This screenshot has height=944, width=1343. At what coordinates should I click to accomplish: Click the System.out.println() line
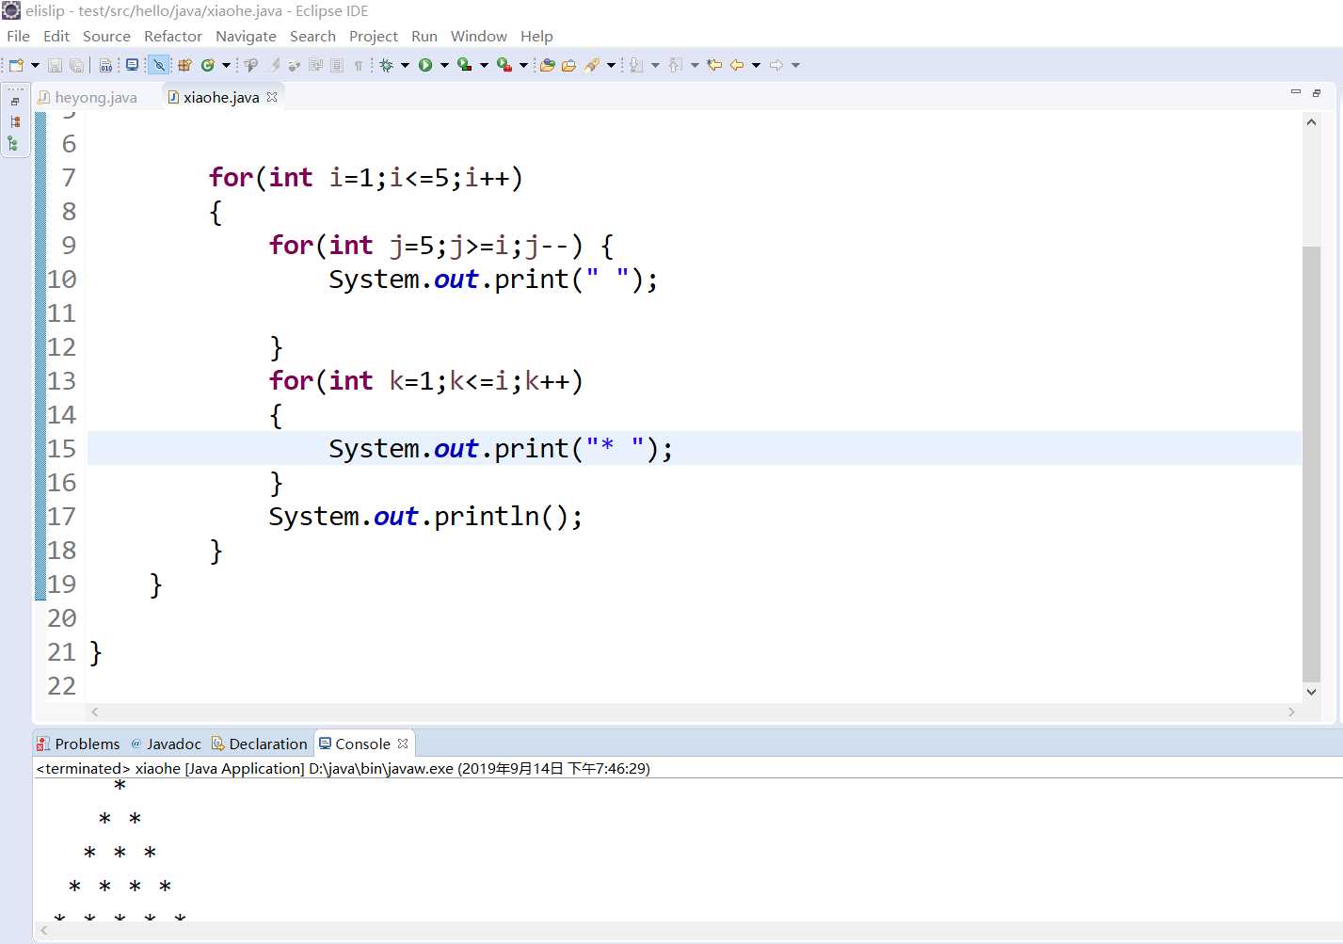pyautogui.click(x=425, y=517)
